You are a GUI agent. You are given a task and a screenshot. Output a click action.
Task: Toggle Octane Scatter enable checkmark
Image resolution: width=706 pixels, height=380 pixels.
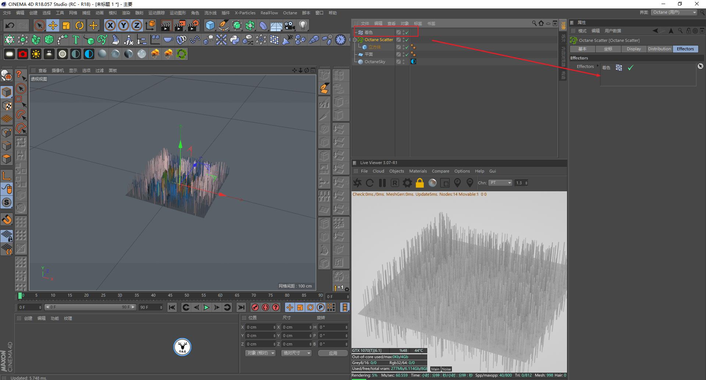pyautogui.click(x=407, y=40)
